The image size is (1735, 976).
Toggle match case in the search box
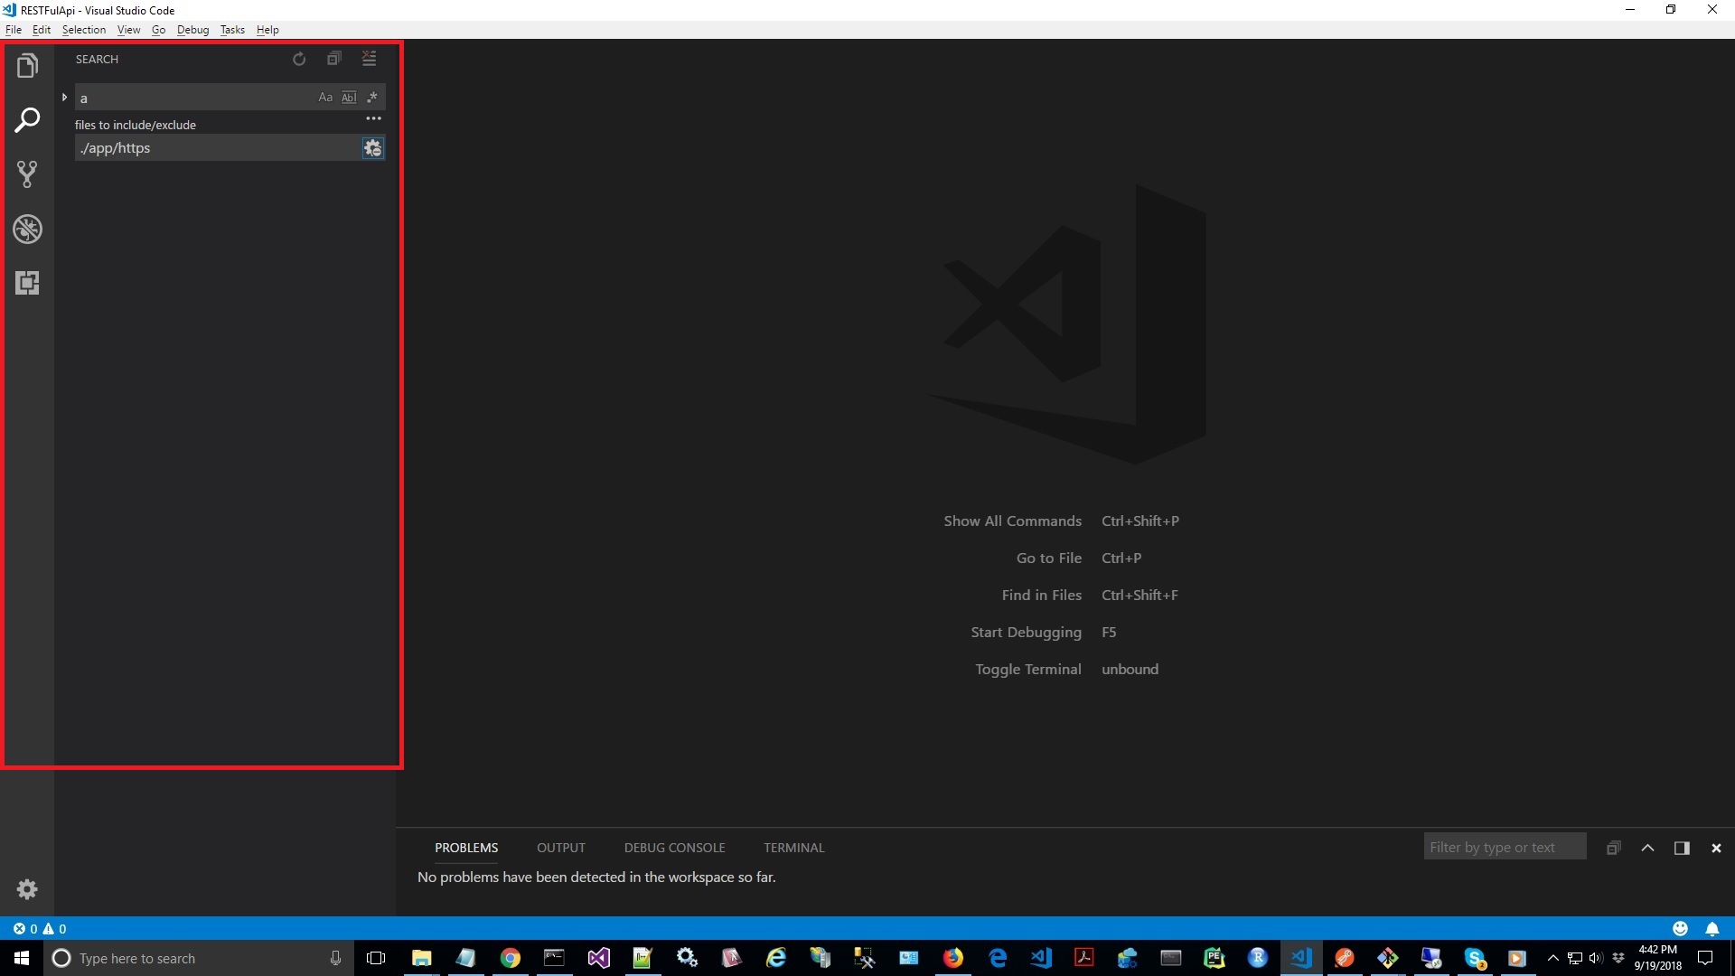point(324,97)
